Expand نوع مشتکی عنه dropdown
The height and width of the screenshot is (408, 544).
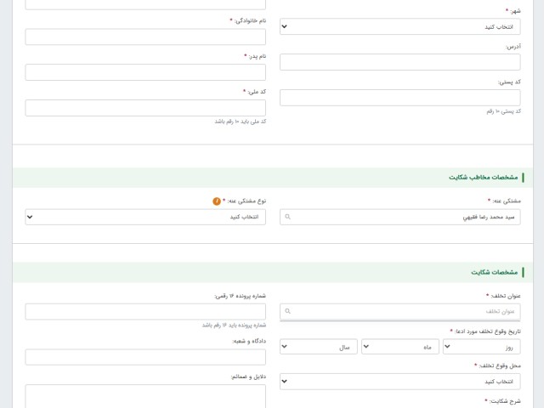coord(145,217)
